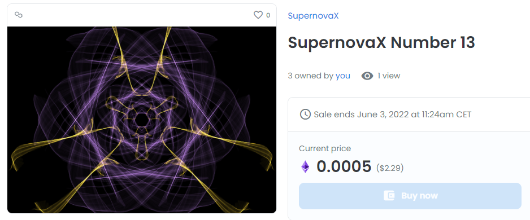Click the artwork's black center hole
The width and height of the screenshot is (530, 220).
[x=141, y=119]
